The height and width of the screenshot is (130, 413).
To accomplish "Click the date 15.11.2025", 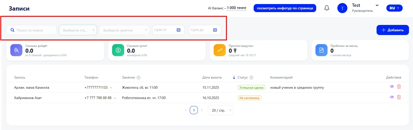I will (x=211, y=88).
